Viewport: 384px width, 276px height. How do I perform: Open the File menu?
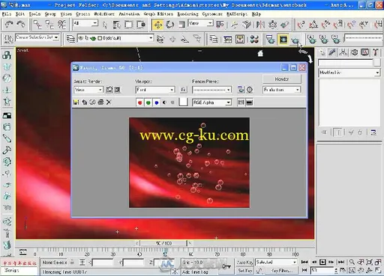[x=7, y=14]
